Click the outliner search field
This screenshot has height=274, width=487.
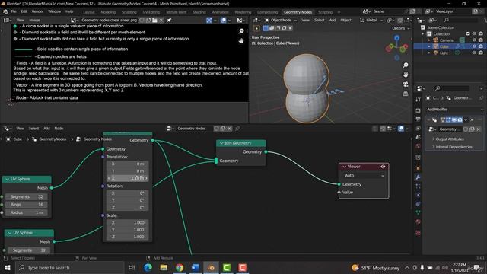(x=460, y=21)
